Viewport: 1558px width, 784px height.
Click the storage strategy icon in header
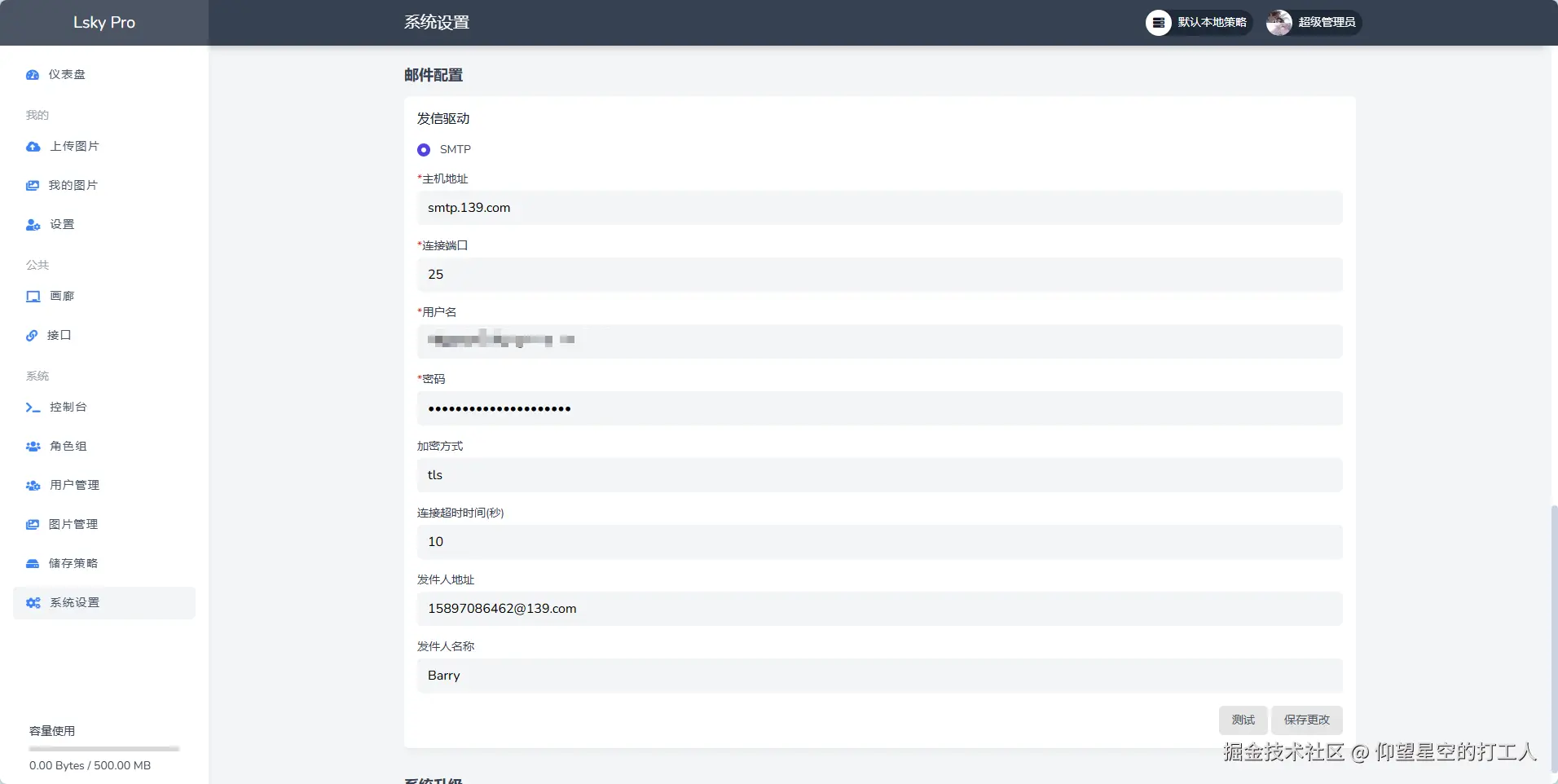(x=1158, y=23)
